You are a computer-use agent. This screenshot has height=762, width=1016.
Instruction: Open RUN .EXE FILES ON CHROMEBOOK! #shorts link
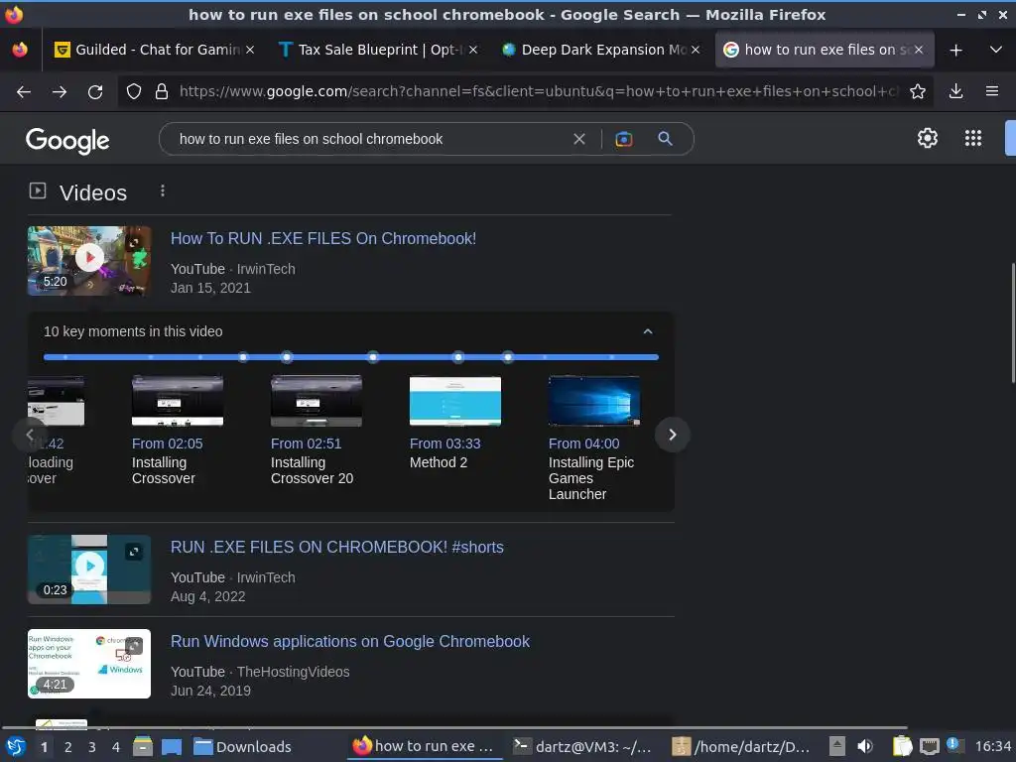click(337, 547)
